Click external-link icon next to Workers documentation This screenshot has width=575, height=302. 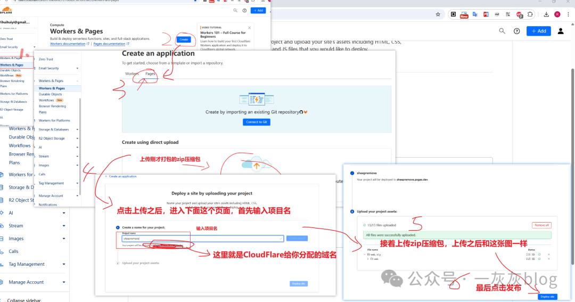pos(88,44)
